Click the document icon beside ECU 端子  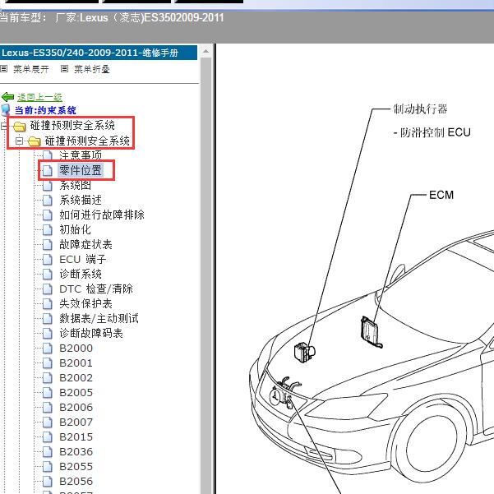point(47,259)
